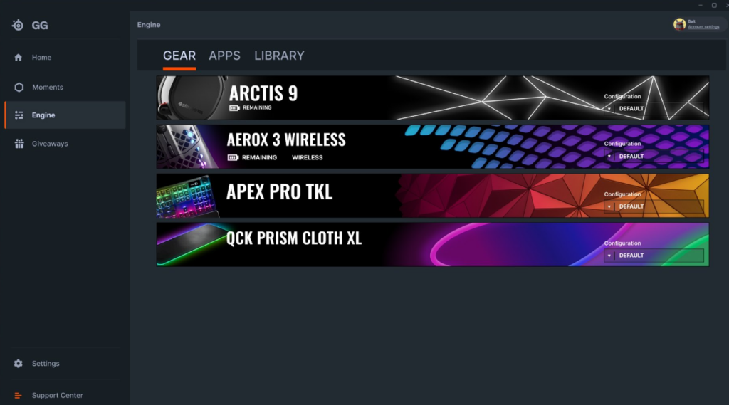Open the Account settings link

point(703,27)
